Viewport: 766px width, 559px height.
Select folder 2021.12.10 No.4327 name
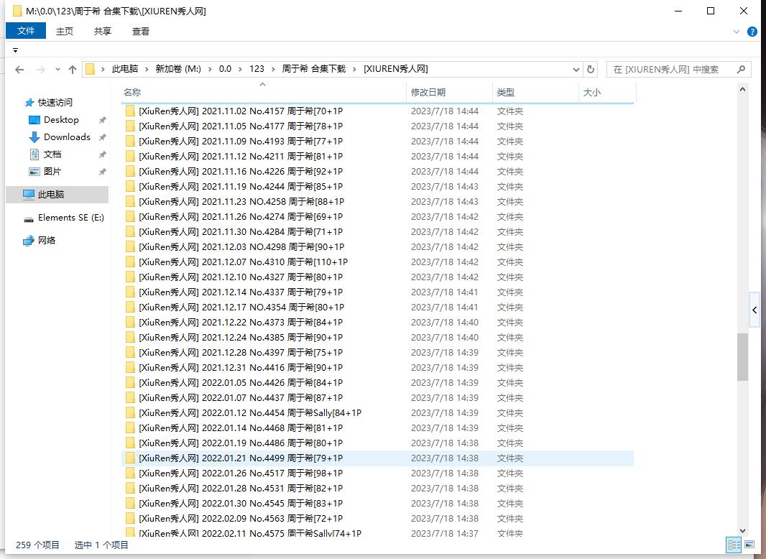[241, 277]
